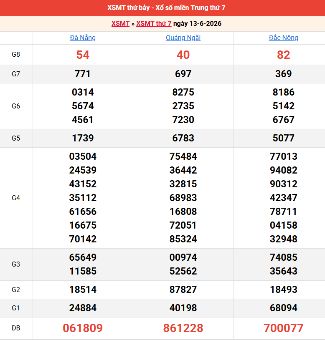The width and height of the screenshot is (325, 340).
Task: Click the date text ngày 13-6-2026
Action: click(197, 23)
